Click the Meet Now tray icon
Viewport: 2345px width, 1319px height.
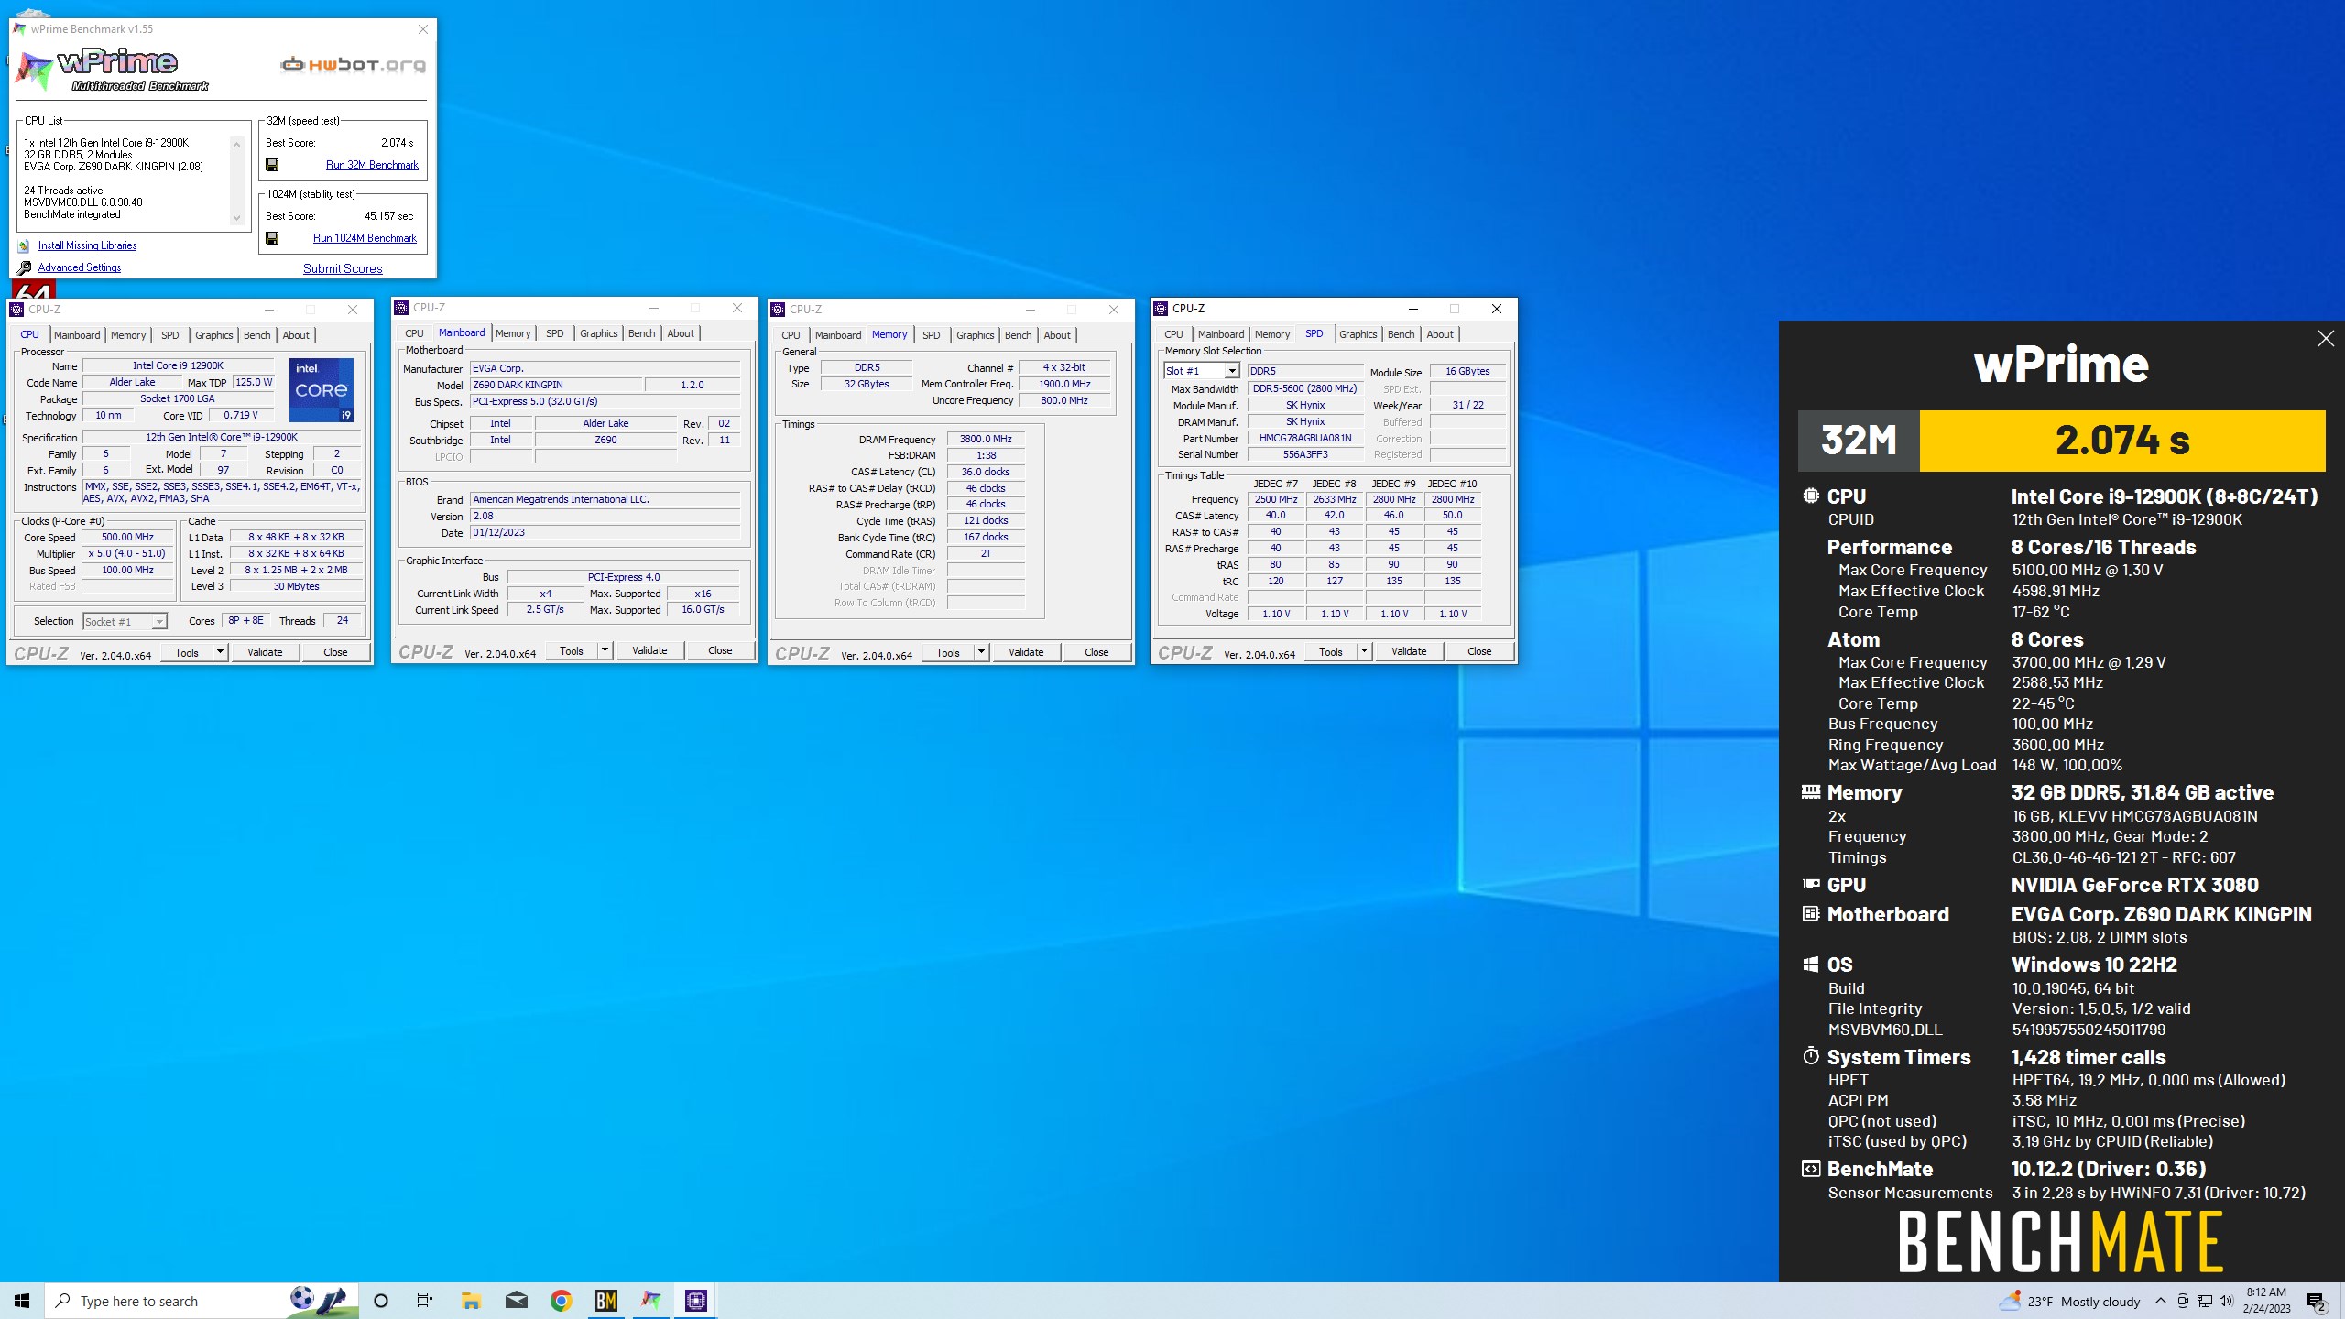click(x=2183, y=1301)
